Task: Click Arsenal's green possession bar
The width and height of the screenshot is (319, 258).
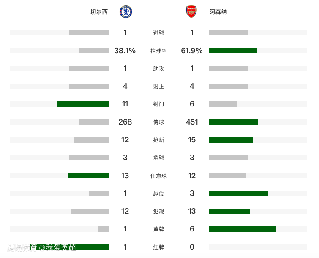Action: pyautogui.click(x=233, y=51)
